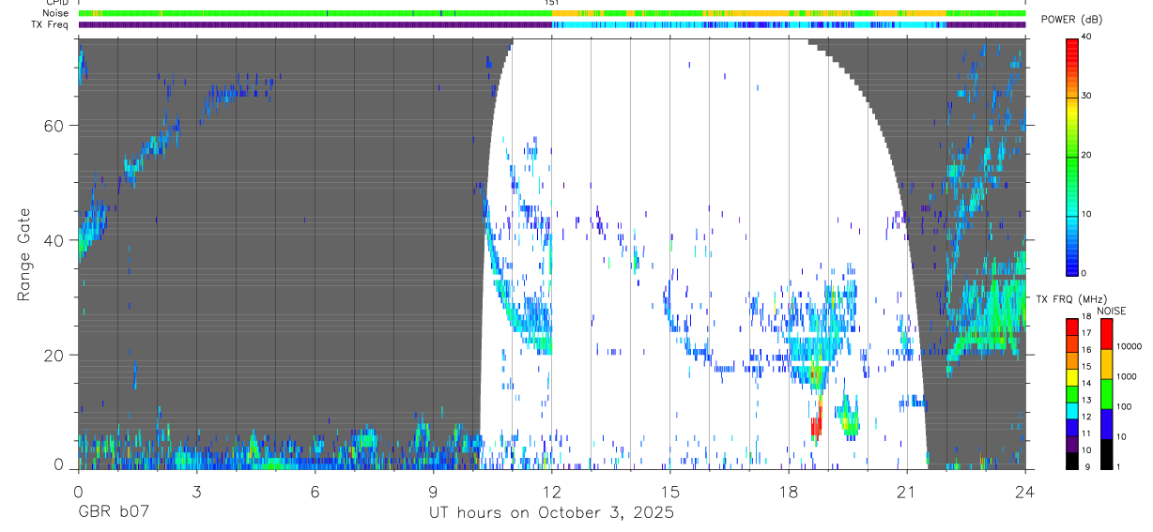Click the 3 tick on UT hours axis
Viewport: 1153px width, 532px height.
click(196, 491)
